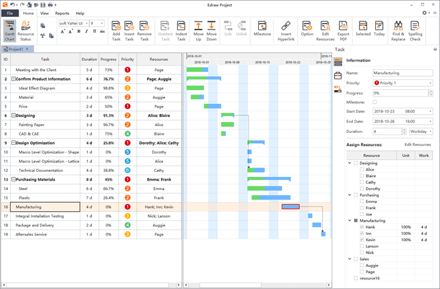
Task: Insert a Milestone
Action: tap(262, 29)
